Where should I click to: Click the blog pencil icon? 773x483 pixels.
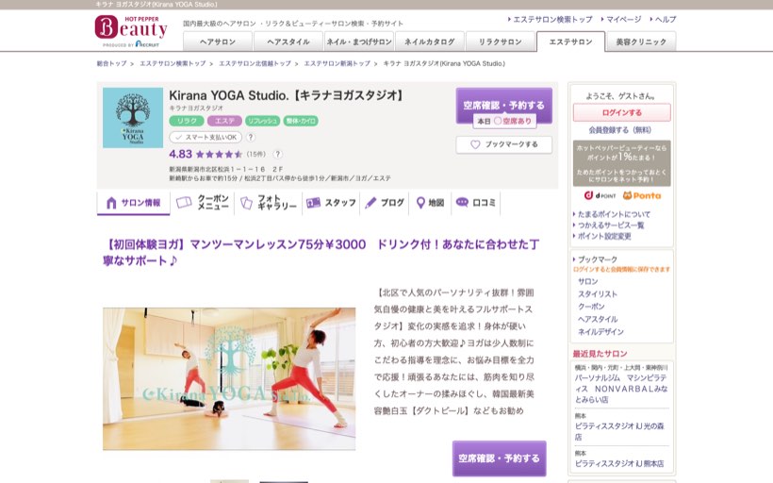[x=370, y=203]
